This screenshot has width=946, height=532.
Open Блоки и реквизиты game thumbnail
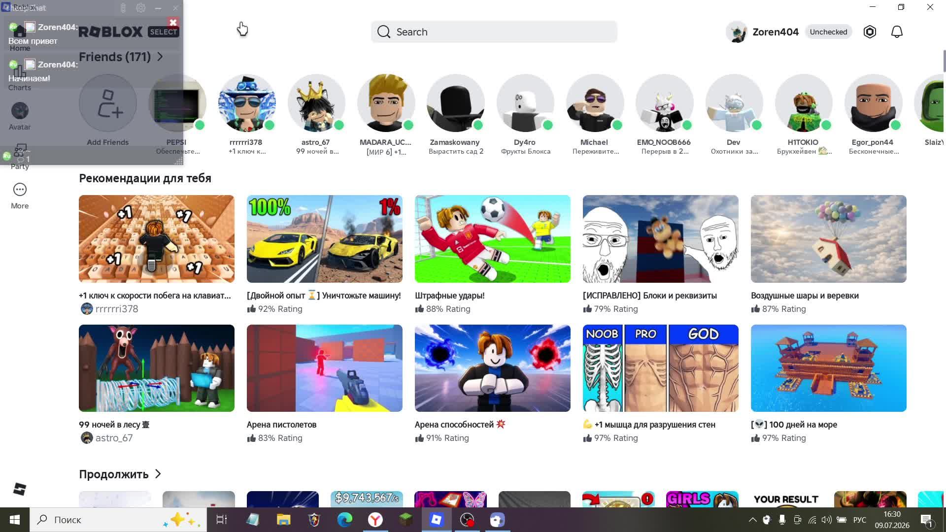pyautogui.click(x=661, y=239)
